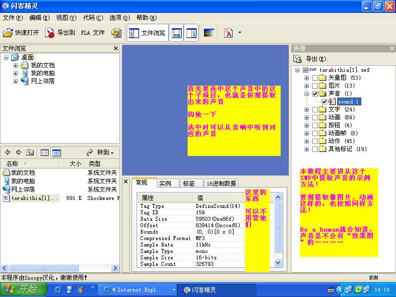Click the 桌面 desktop icon in tree
396x297 pixels.
[x=15, y=57]
